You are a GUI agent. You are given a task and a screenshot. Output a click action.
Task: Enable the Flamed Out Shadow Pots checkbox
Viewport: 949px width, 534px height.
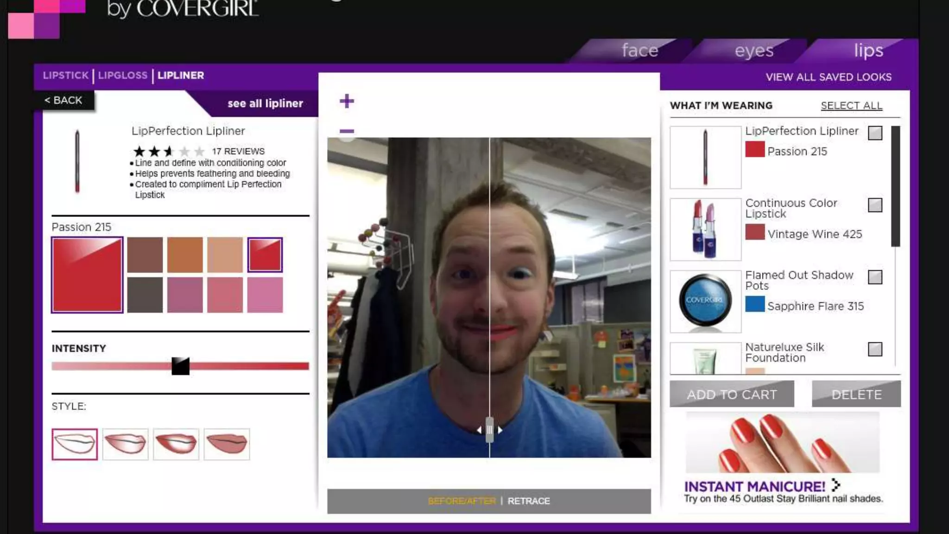tap(875, 277)
